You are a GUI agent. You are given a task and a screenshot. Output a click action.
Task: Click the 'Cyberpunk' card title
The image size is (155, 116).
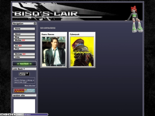click(x=75, y=34)
